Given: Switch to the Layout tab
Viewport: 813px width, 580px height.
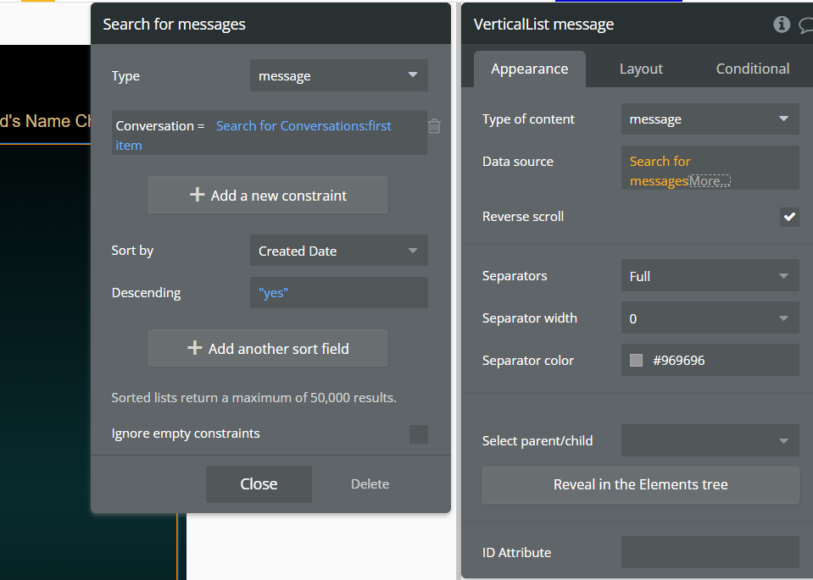Looking at the screenshot, I should tap(641, 69).
